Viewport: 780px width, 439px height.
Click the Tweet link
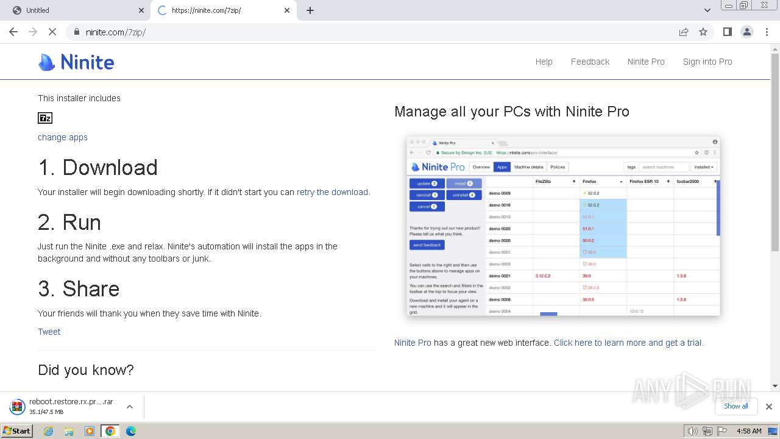[x=49, y=332]
